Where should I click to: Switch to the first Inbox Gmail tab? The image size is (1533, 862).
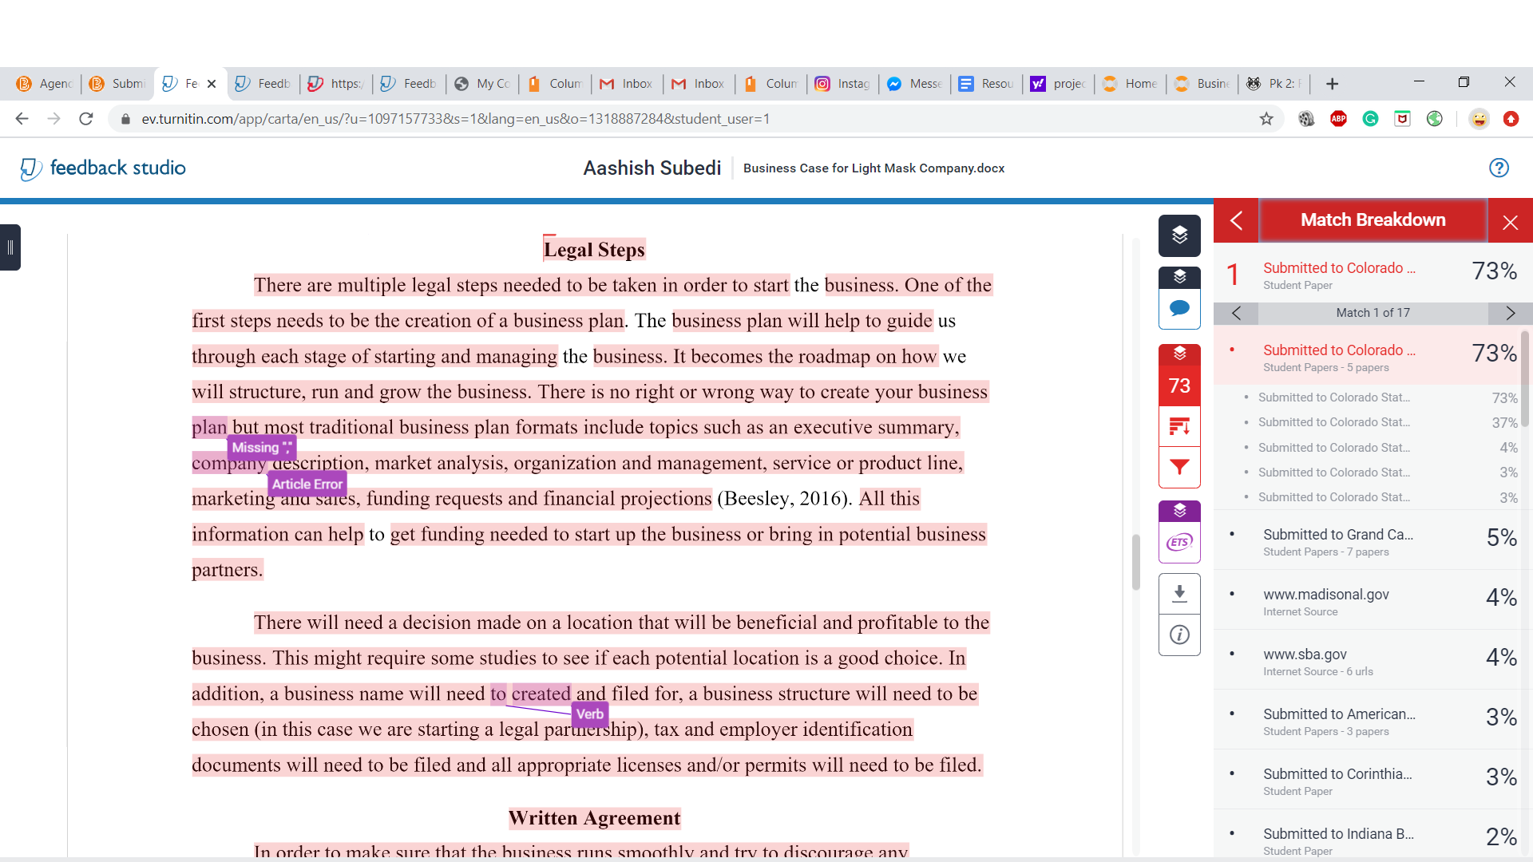(627, 84)
